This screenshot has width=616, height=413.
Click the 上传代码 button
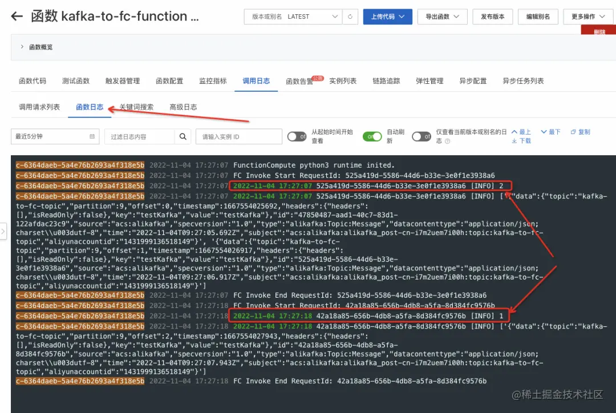[x=387, y=17]
